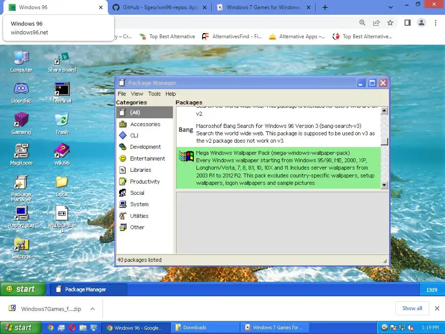The image size is (445, 334).
Task: Click Package Manager in Windows 96 taskbar
Action: pyautogui.click(x=89, y=289)
